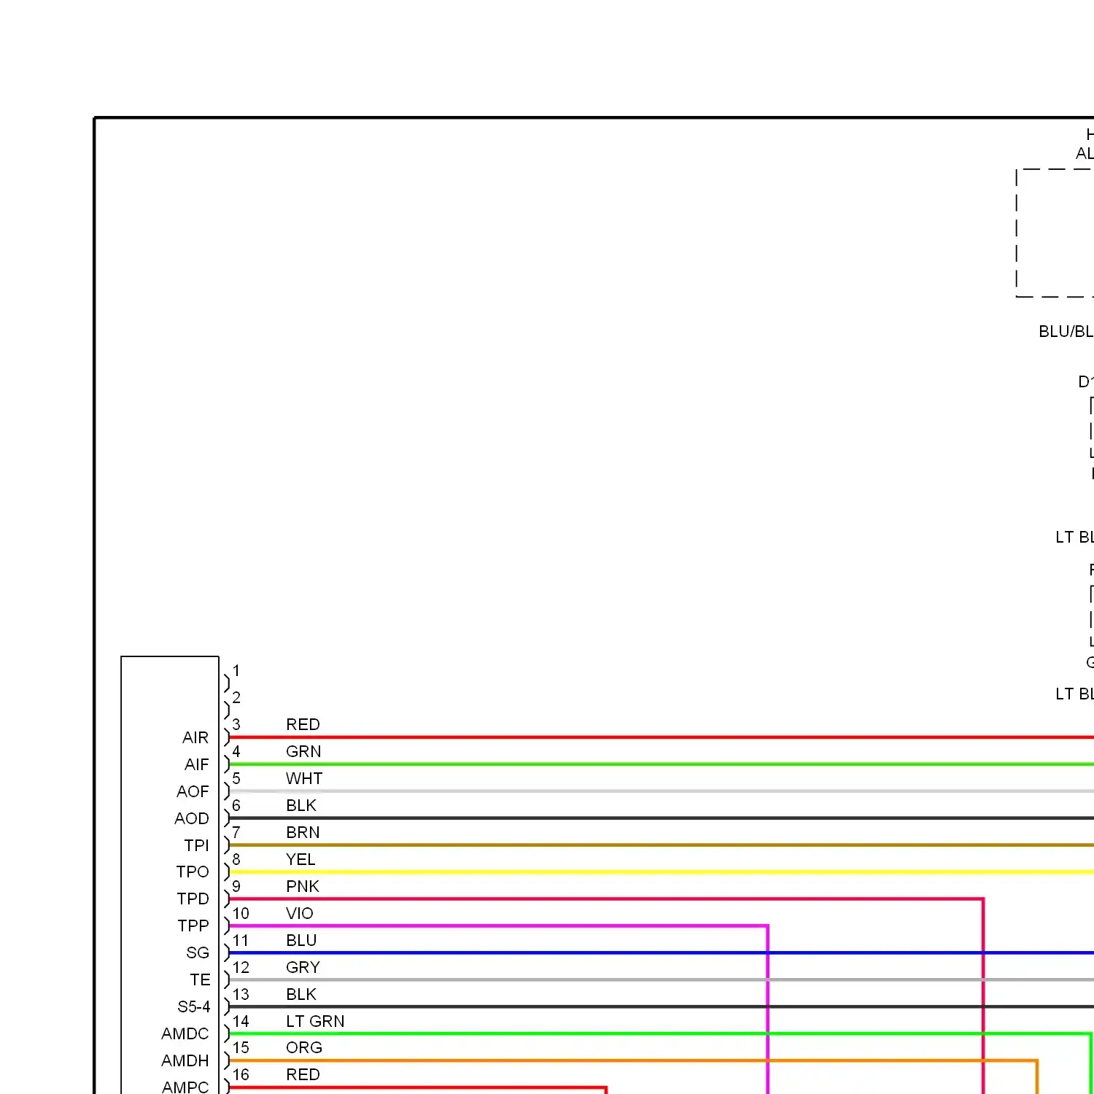Select the TE terminal label
The width and height of the screenshot is (1094, 1094).
pos(200,979)
